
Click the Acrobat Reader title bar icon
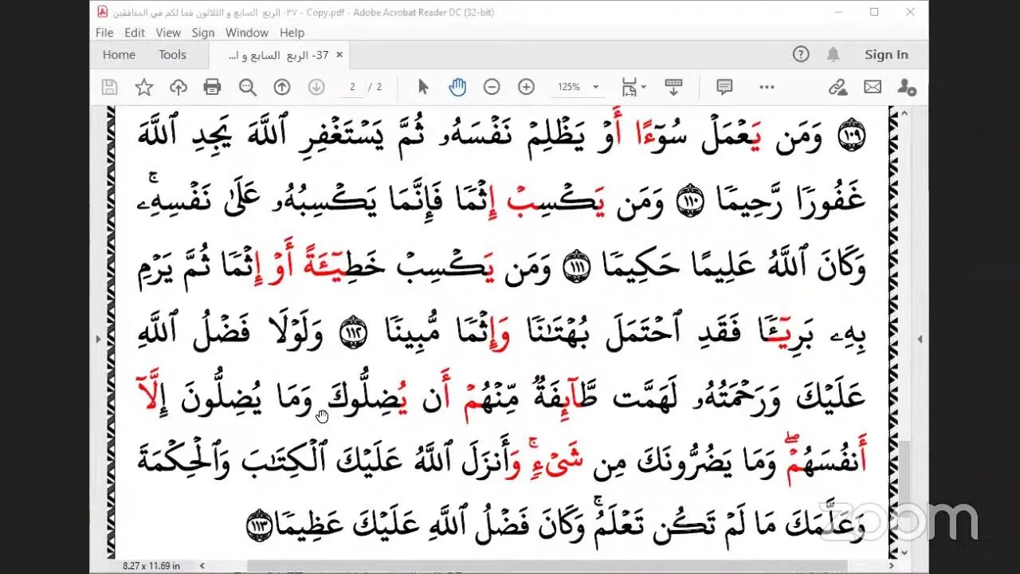[x=102, y=12]
